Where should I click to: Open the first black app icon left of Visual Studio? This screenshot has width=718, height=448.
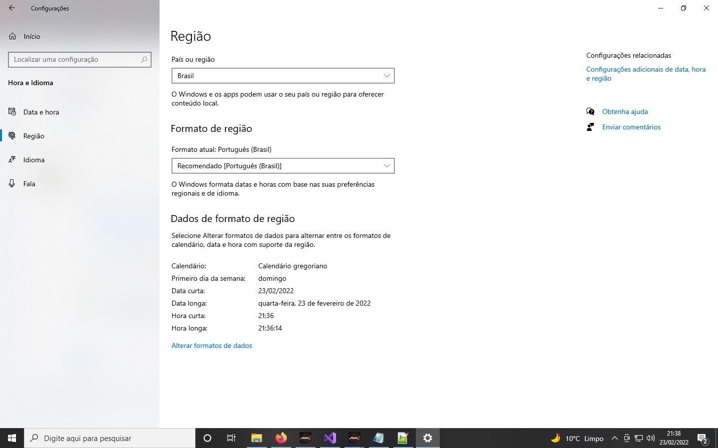[306, 438]
